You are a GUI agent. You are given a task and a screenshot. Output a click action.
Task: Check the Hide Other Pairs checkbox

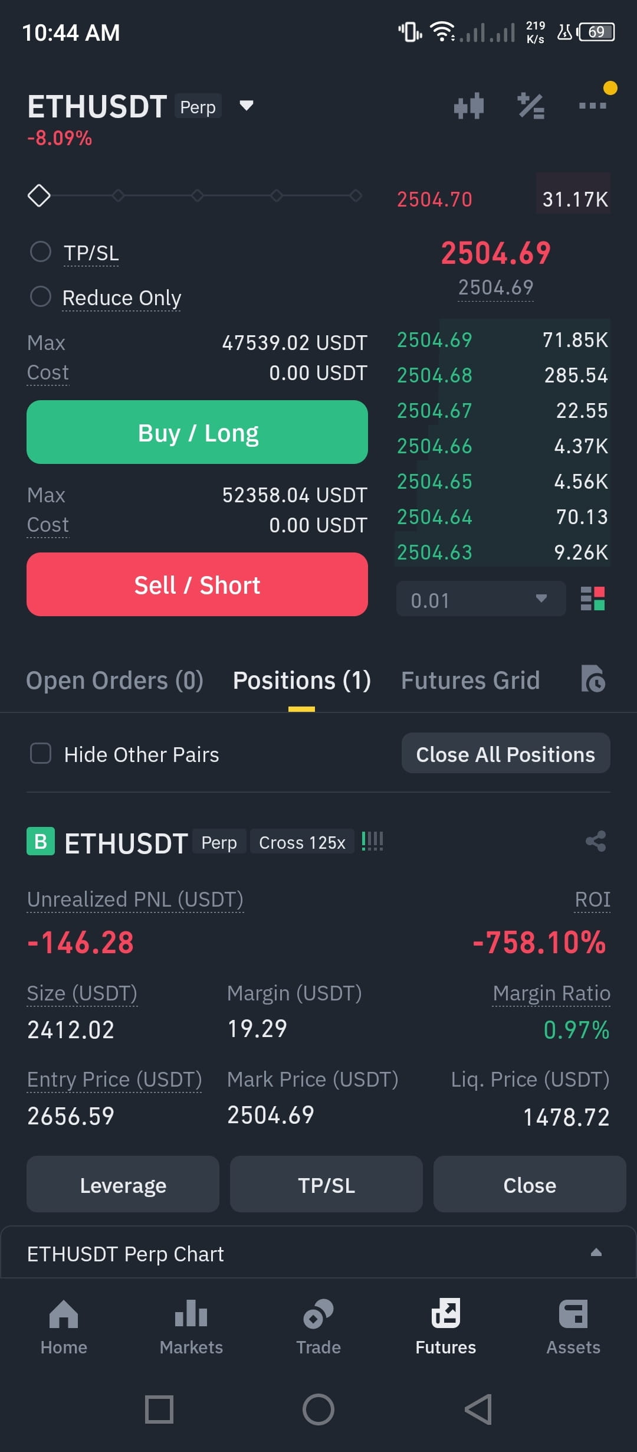tap(40, 753)
